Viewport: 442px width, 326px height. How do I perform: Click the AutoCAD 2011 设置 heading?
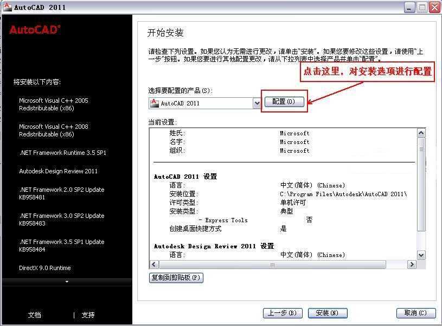click(x=185, y=177)
